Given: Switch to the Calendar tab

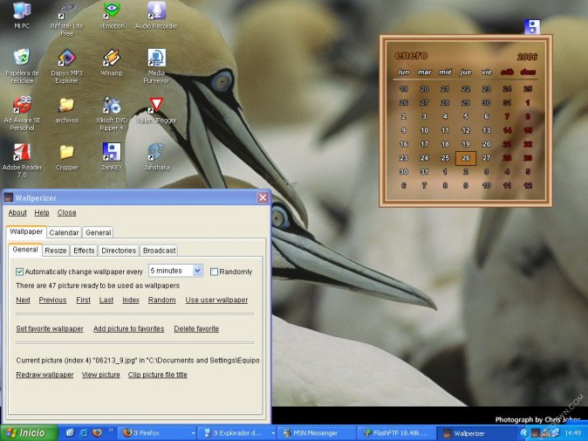Looking at the screenshot, I should pos(64,232).
